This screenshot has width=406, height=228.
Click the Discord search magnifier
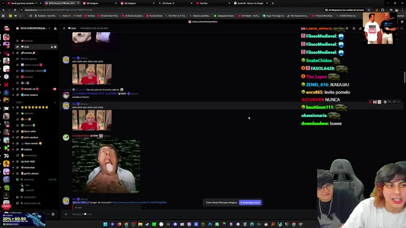[402, 28]
